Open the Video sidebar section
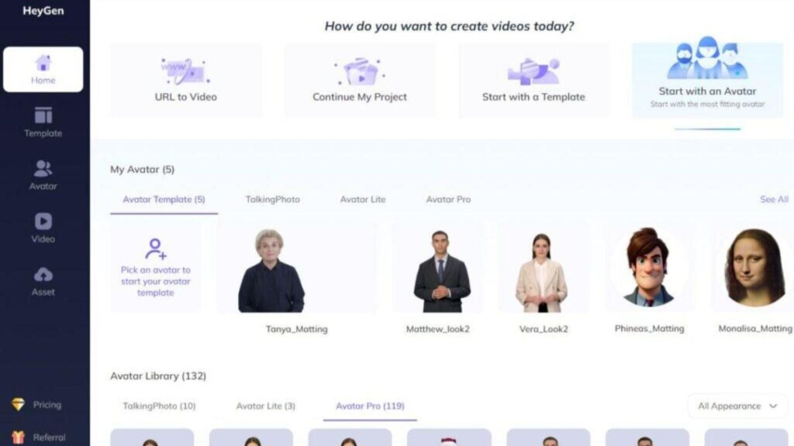The height and width of the screenshot is (446, 794). [x=43, y=221]
